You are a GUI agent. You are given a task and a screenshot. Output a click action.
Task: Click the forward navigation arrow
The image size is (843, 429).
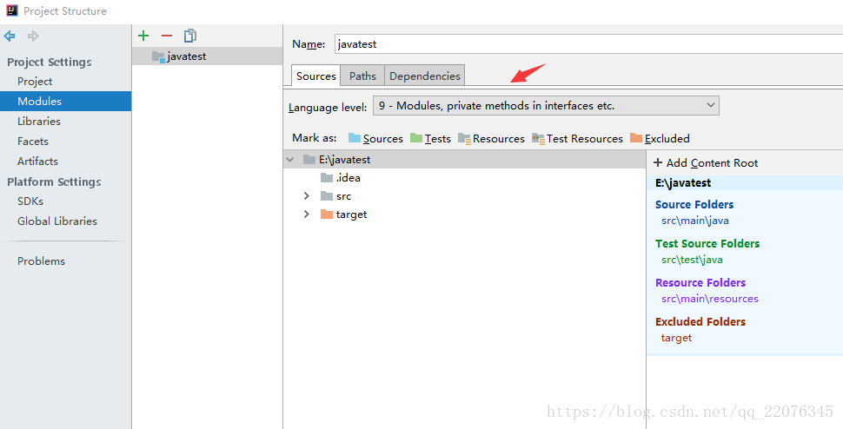[x=33, y=36]
